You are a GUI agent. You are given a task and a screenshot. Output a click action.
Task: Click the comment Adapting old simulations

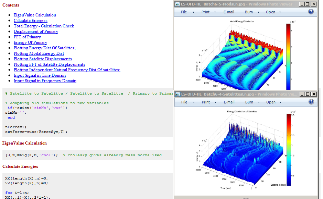click(57, 103)
